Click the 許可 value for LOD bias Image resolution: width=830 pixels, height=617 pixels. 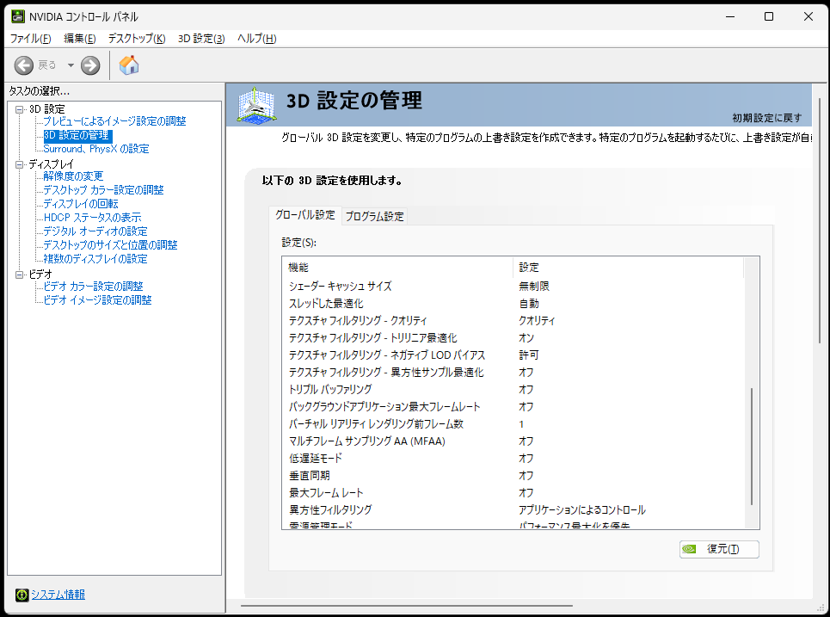point(529,355)
